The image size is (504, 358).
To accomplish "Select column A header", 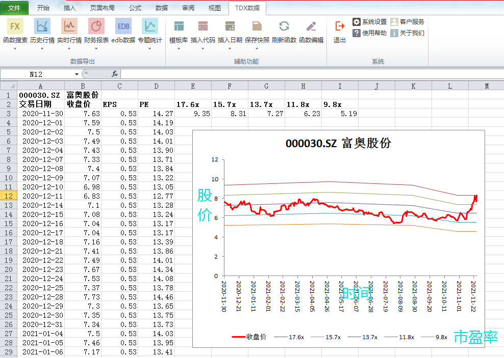I will tap(40, 86).
